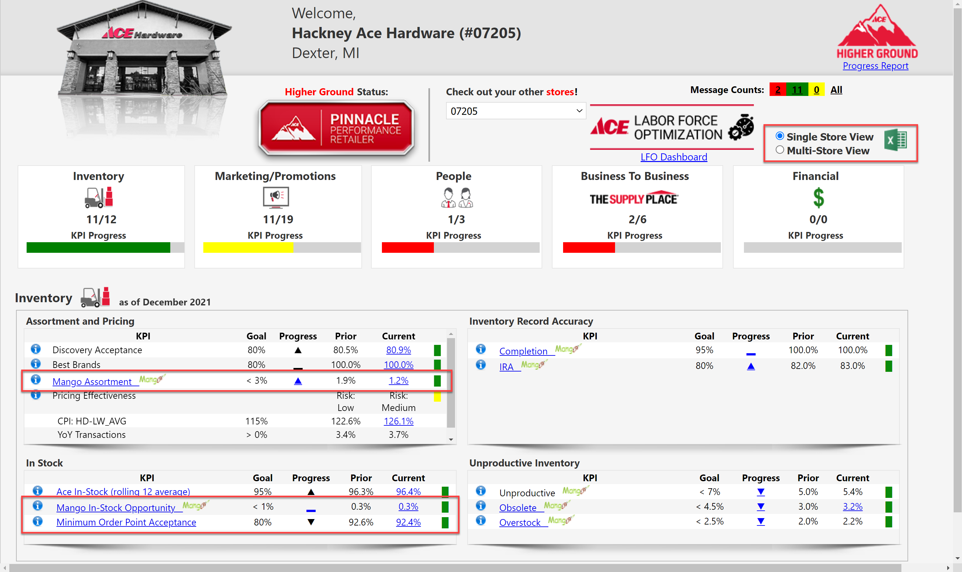Click info icon for Minimum Order Point Acceptance
The width and height of the screenshot is (962, 572).
pyautogui.click(x=38, y=521)
